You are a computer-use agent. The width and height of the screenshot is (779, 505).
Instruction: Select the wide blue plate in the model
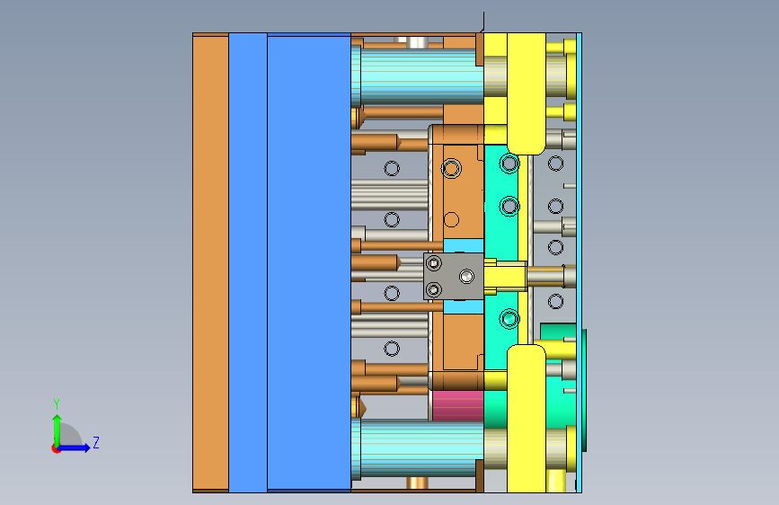click(309, 262)
